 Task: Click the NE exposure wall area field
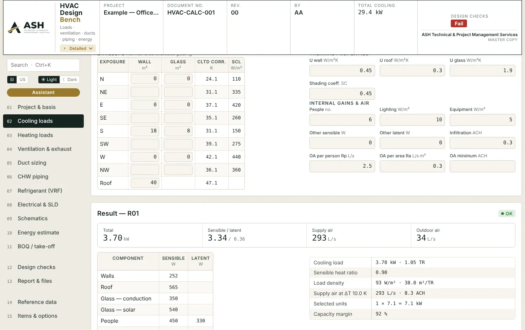click(x=145, y=92)
